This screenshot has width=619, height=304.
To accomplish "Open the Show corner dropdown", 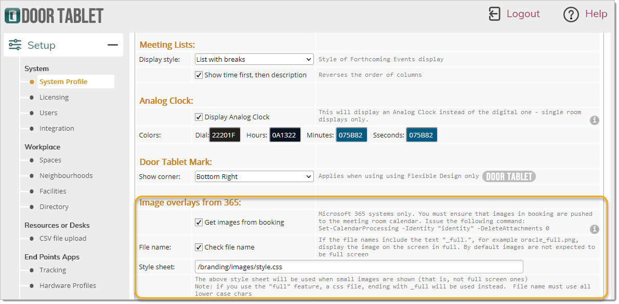I will [254, 176].
